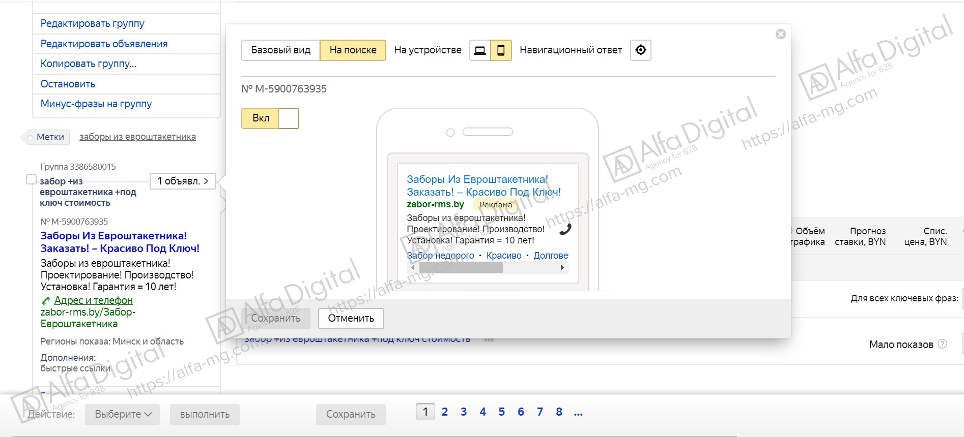Viewport: 964px width, 437px height.
Task: Open the Выберите action dropdown
Action: click(122, 414)
